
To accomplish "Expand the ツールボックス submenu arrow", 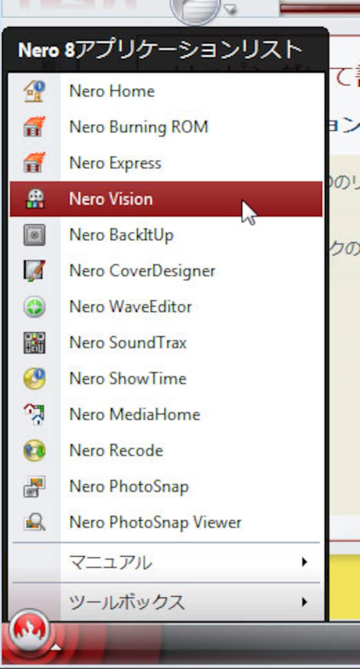I will tap(305, 602).
